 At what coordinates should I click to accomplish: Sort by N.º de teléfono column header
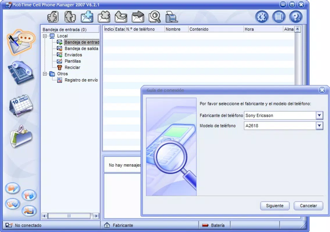[x=145, y=29]
